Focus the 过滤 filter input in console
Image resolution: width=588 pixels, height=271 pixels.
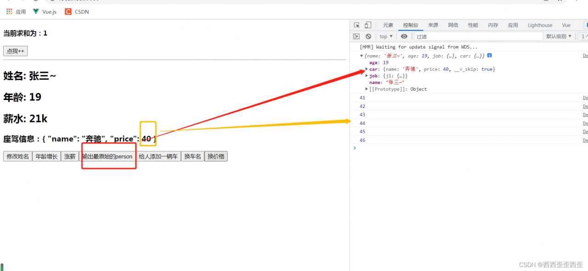(x=478, y=36)
